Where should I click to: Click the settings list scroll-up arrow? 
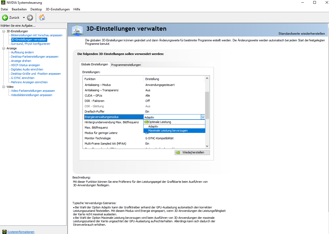click(207, 78)
